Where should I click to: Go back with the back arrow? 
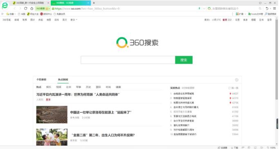(x=15, y=9)
